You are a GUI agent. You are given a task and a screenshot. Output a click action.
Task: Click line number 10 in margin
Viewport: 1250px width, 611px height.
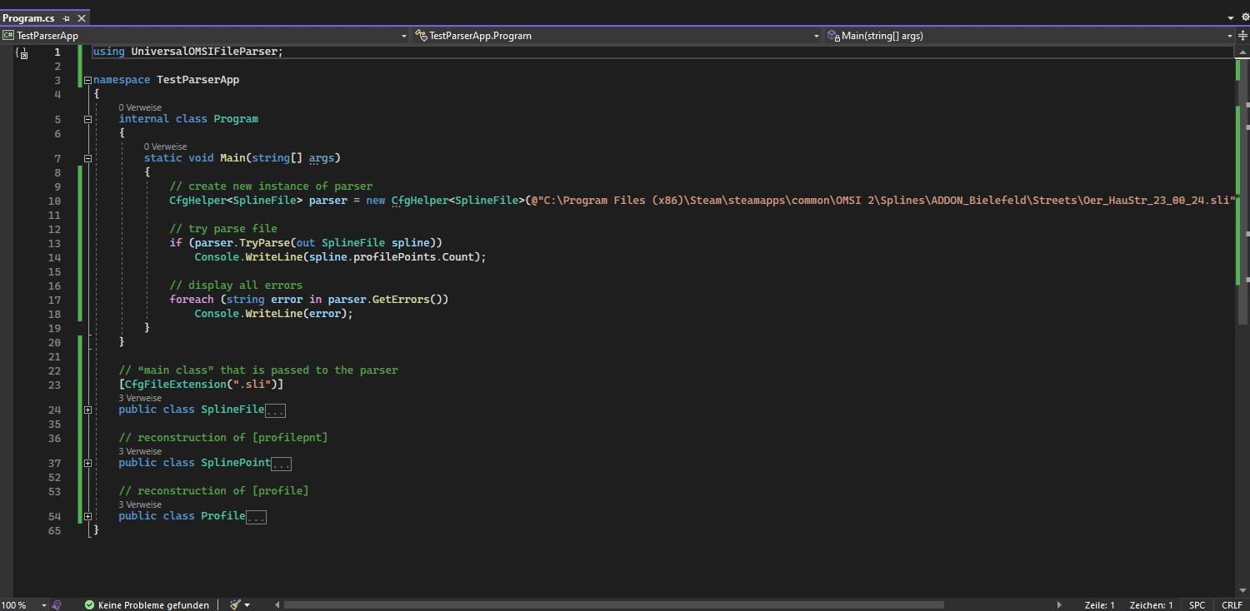point(54,201)
